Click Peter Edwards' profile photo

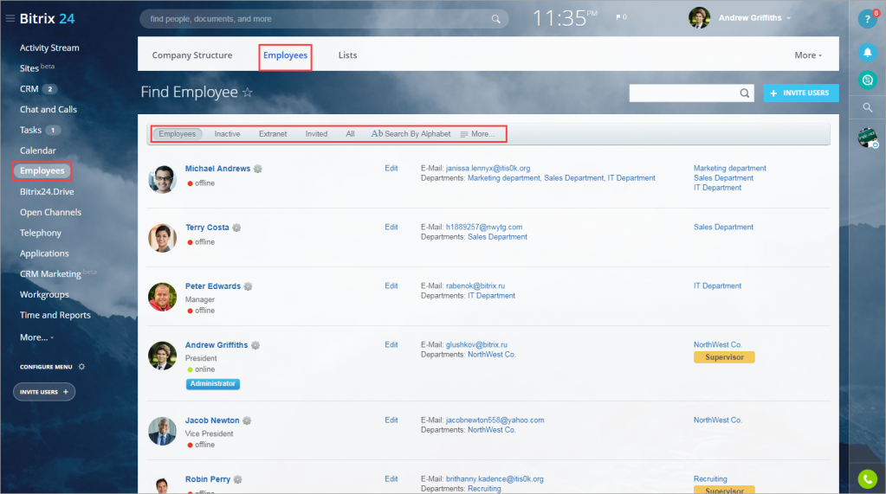coord(162,297)
